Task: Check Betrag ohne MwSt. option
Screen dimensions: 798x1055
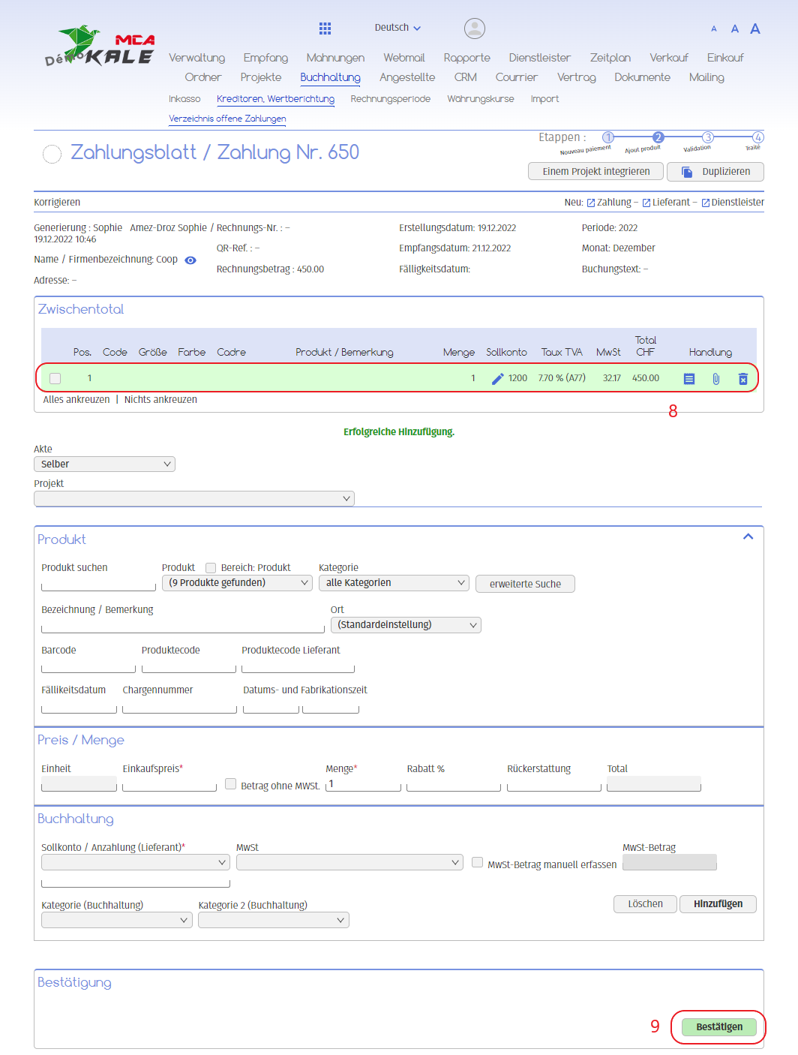Action: (x=231, y=784)
